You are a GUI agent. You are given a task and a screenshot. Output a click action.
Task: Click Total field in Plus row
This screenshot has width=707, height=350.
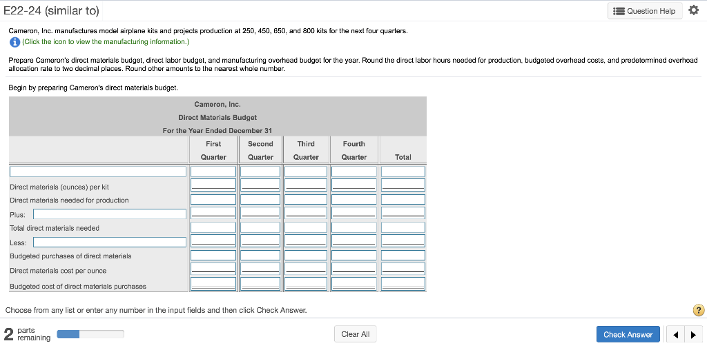(403, 213)
